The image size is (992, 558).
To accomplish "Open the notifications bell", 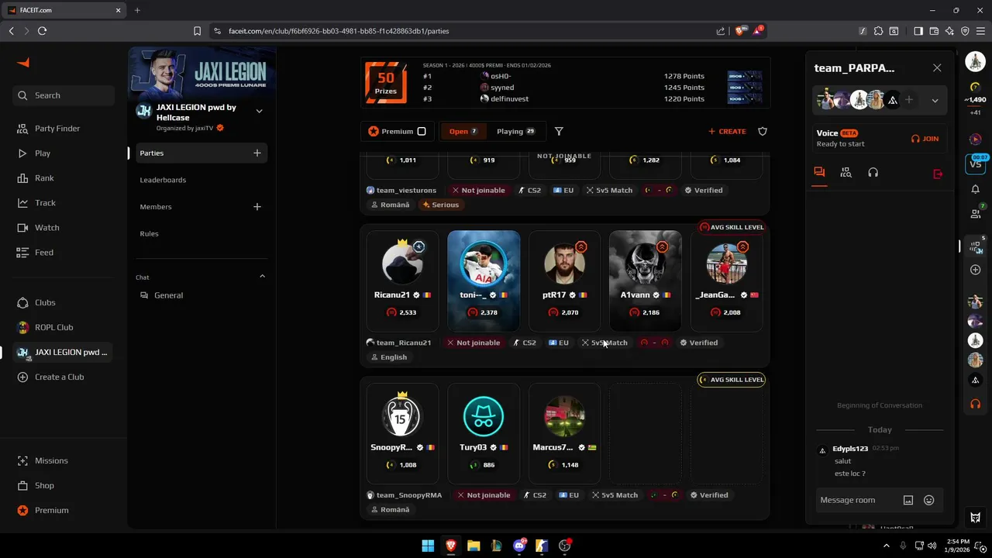I will point(975,189).
